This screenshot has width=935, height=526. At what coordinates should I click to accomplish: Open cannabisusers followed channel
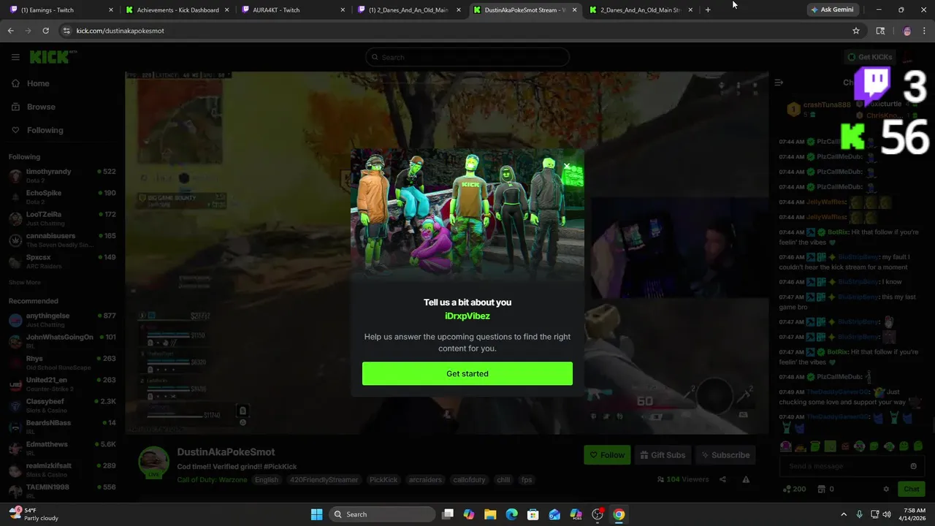pyautogui.click(x=62, y=240)
